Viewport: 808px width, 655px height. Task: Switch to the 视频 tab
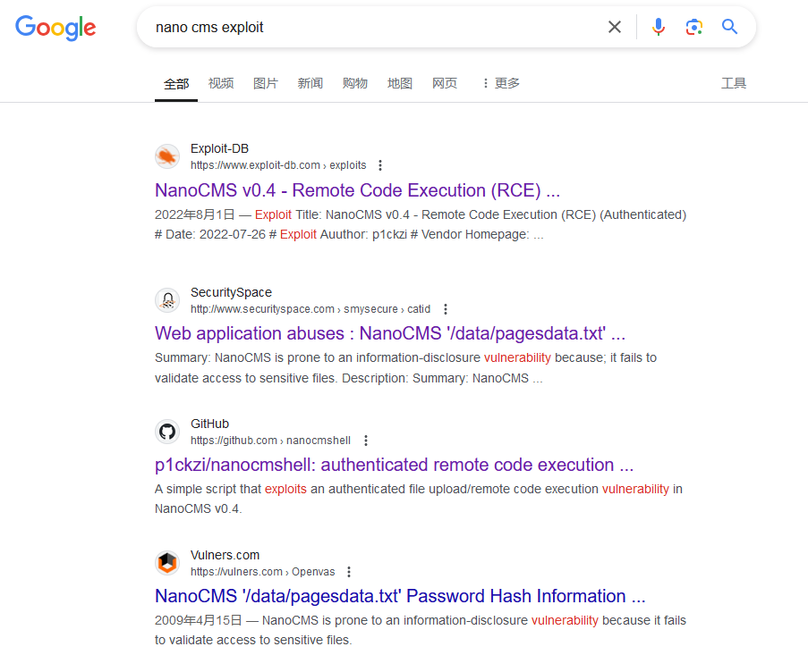point(221,83)
